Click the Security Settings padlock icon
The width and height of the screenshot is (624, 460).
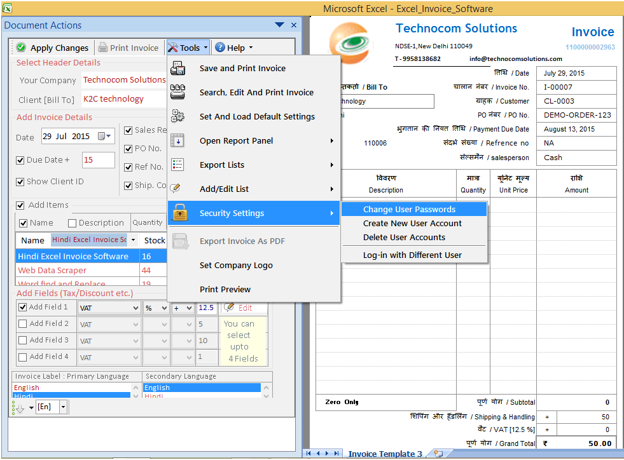180,213
